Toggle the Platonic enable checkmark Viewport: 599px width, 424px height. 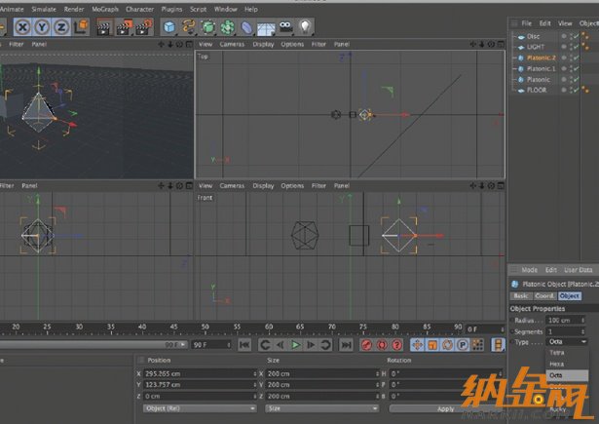(x=576, y=79)
